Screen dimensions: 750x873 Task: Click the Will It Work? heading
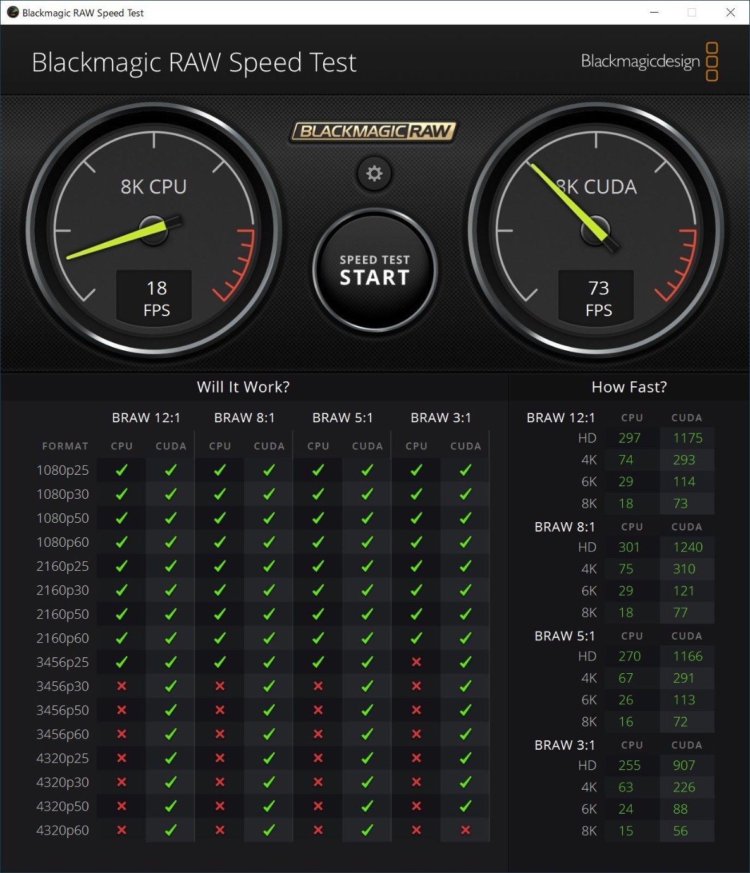[x=243, y=387]
